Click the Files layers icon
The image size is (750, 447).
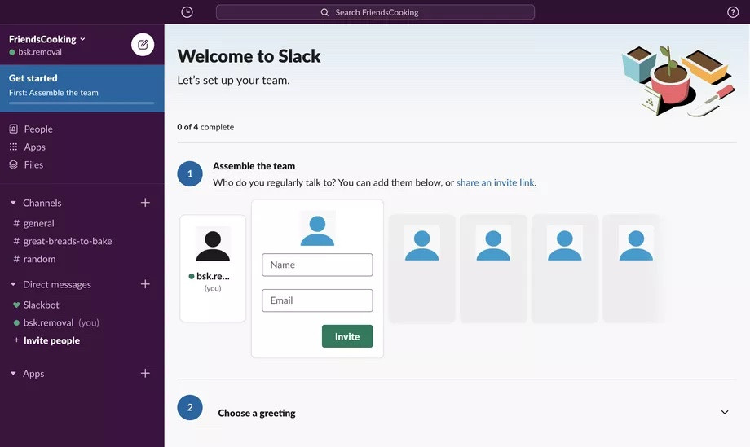coord(13,164)
